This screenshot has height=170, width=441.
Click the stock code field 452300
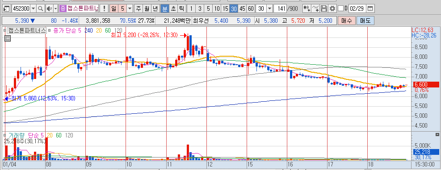[21, 9]
